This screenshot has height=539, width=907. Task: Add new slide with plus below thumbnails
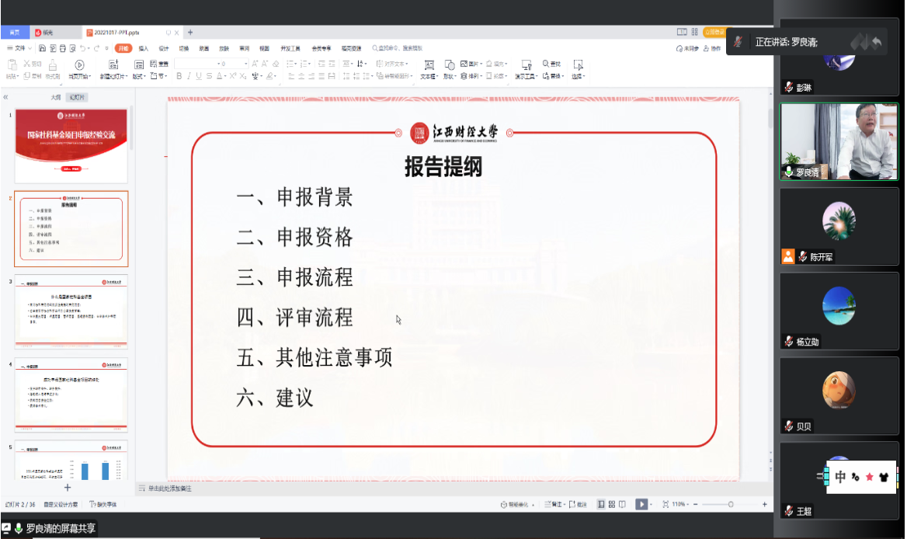pos(68,488)
